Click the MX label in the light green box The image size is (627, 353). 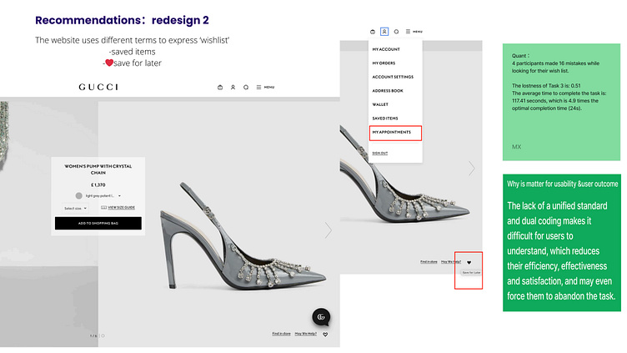pyautogui.click(x=517, y=147)
